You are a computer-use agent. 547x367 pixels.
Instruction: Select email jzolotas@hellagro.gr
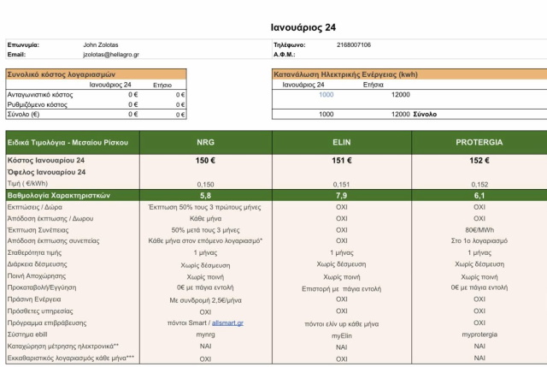pos(111,55)
